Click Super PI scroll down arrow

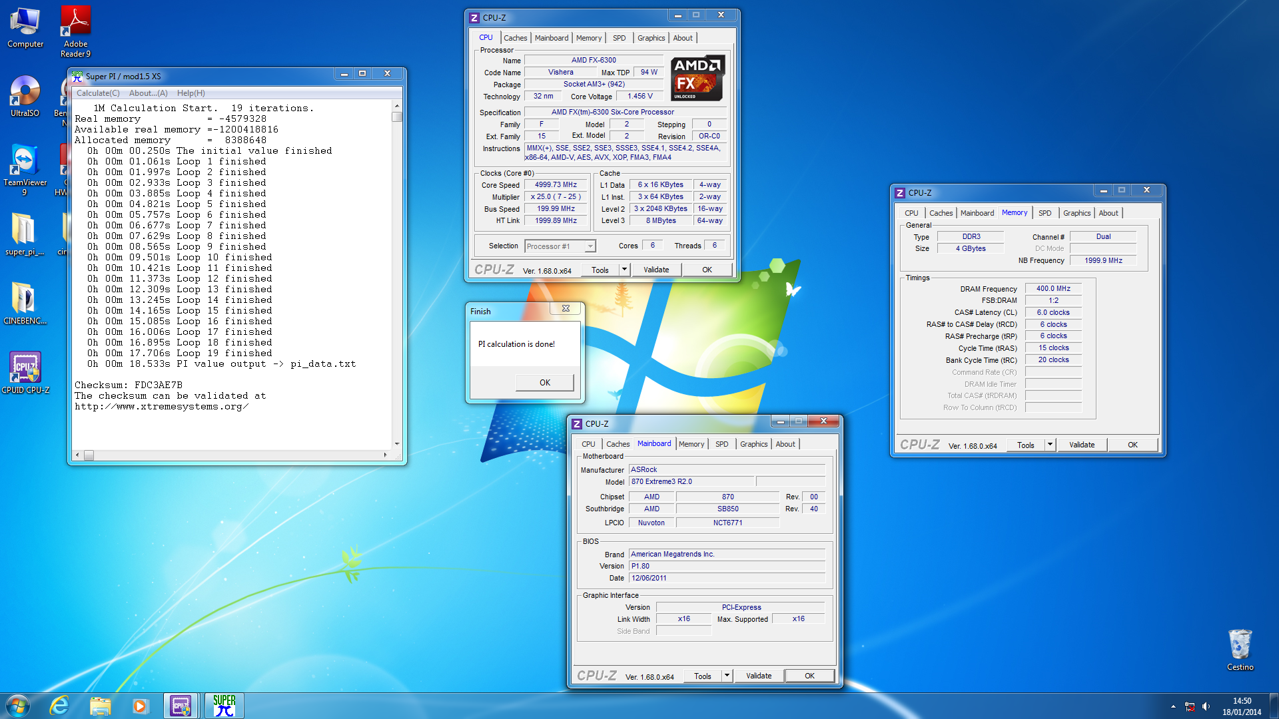[397, 443]
